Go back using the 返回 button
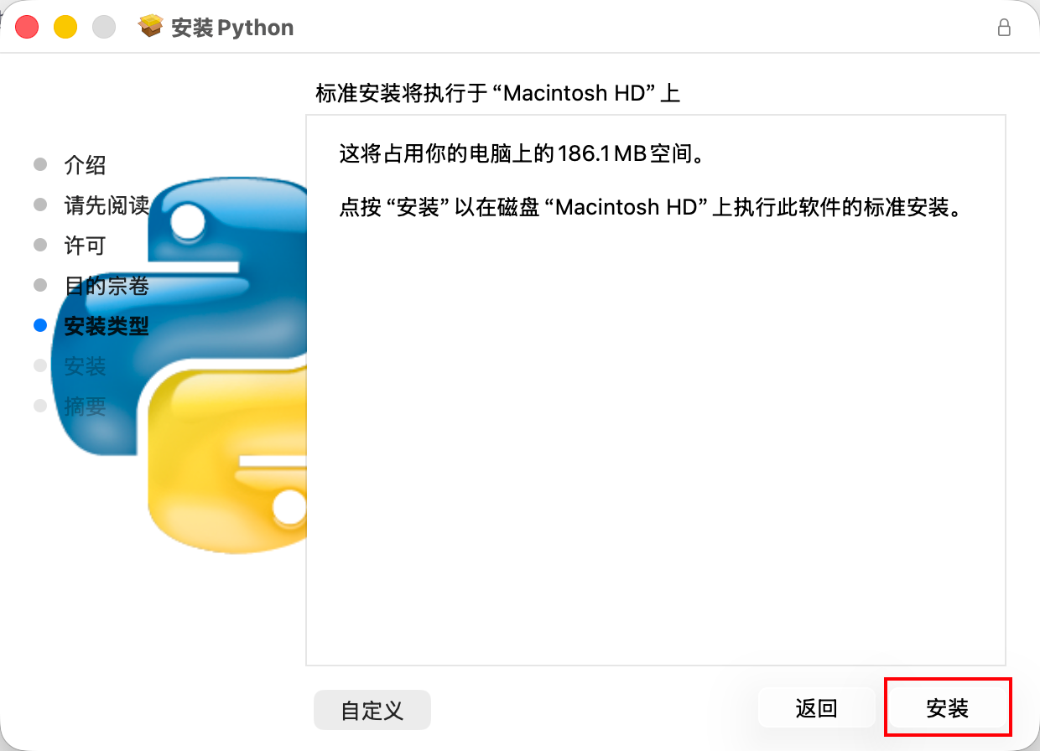Viewport: 1040px width, 751px height. (816, 709)
